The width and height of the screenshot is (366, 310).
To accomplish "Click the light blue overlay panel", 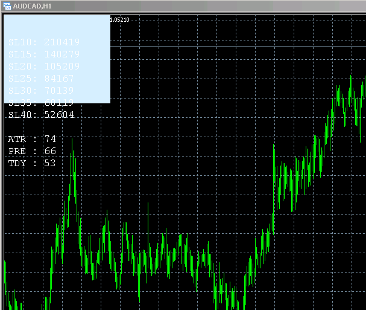I will (x=57, y=59).
